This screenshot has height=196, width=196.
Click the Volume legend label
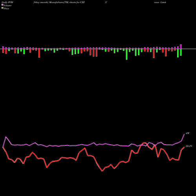point(7,5)
